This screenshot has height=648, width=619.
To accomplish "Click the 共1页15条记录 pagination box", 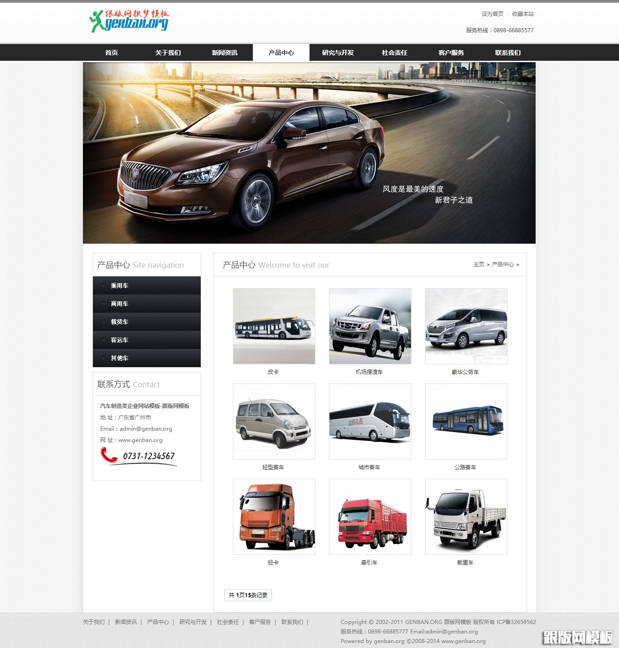I will coord(248,595).
